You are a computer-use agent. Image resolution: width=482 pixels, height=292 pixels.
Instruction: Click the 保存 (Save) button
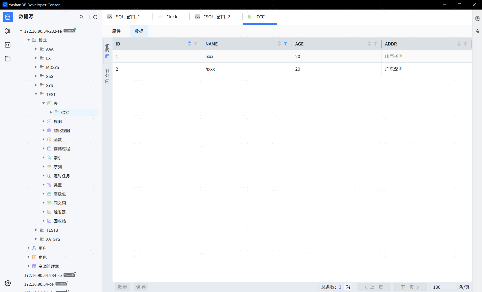tap(141, 287)
